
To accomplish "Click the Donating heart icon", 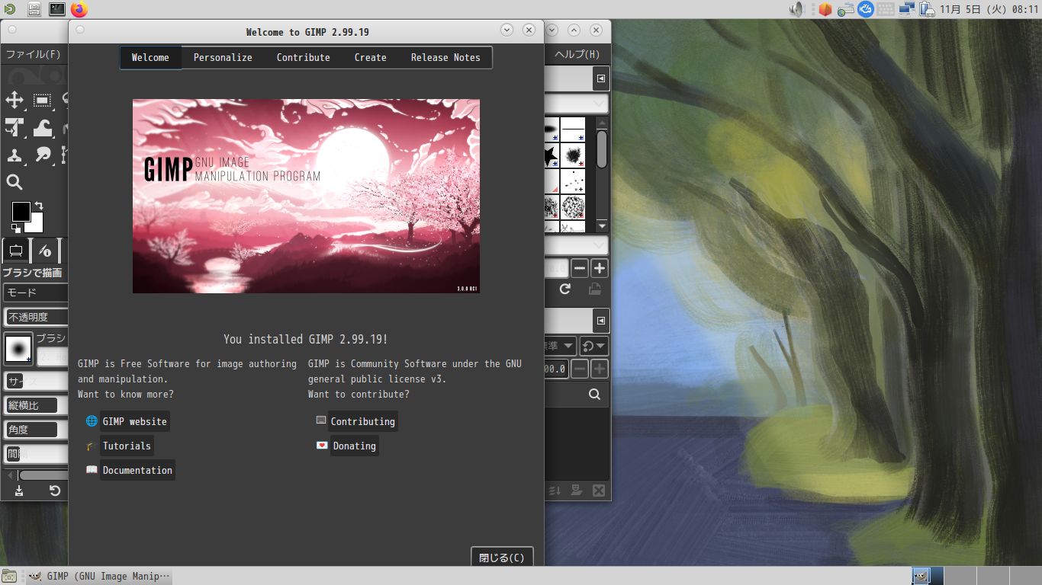I will coord(322,446).
